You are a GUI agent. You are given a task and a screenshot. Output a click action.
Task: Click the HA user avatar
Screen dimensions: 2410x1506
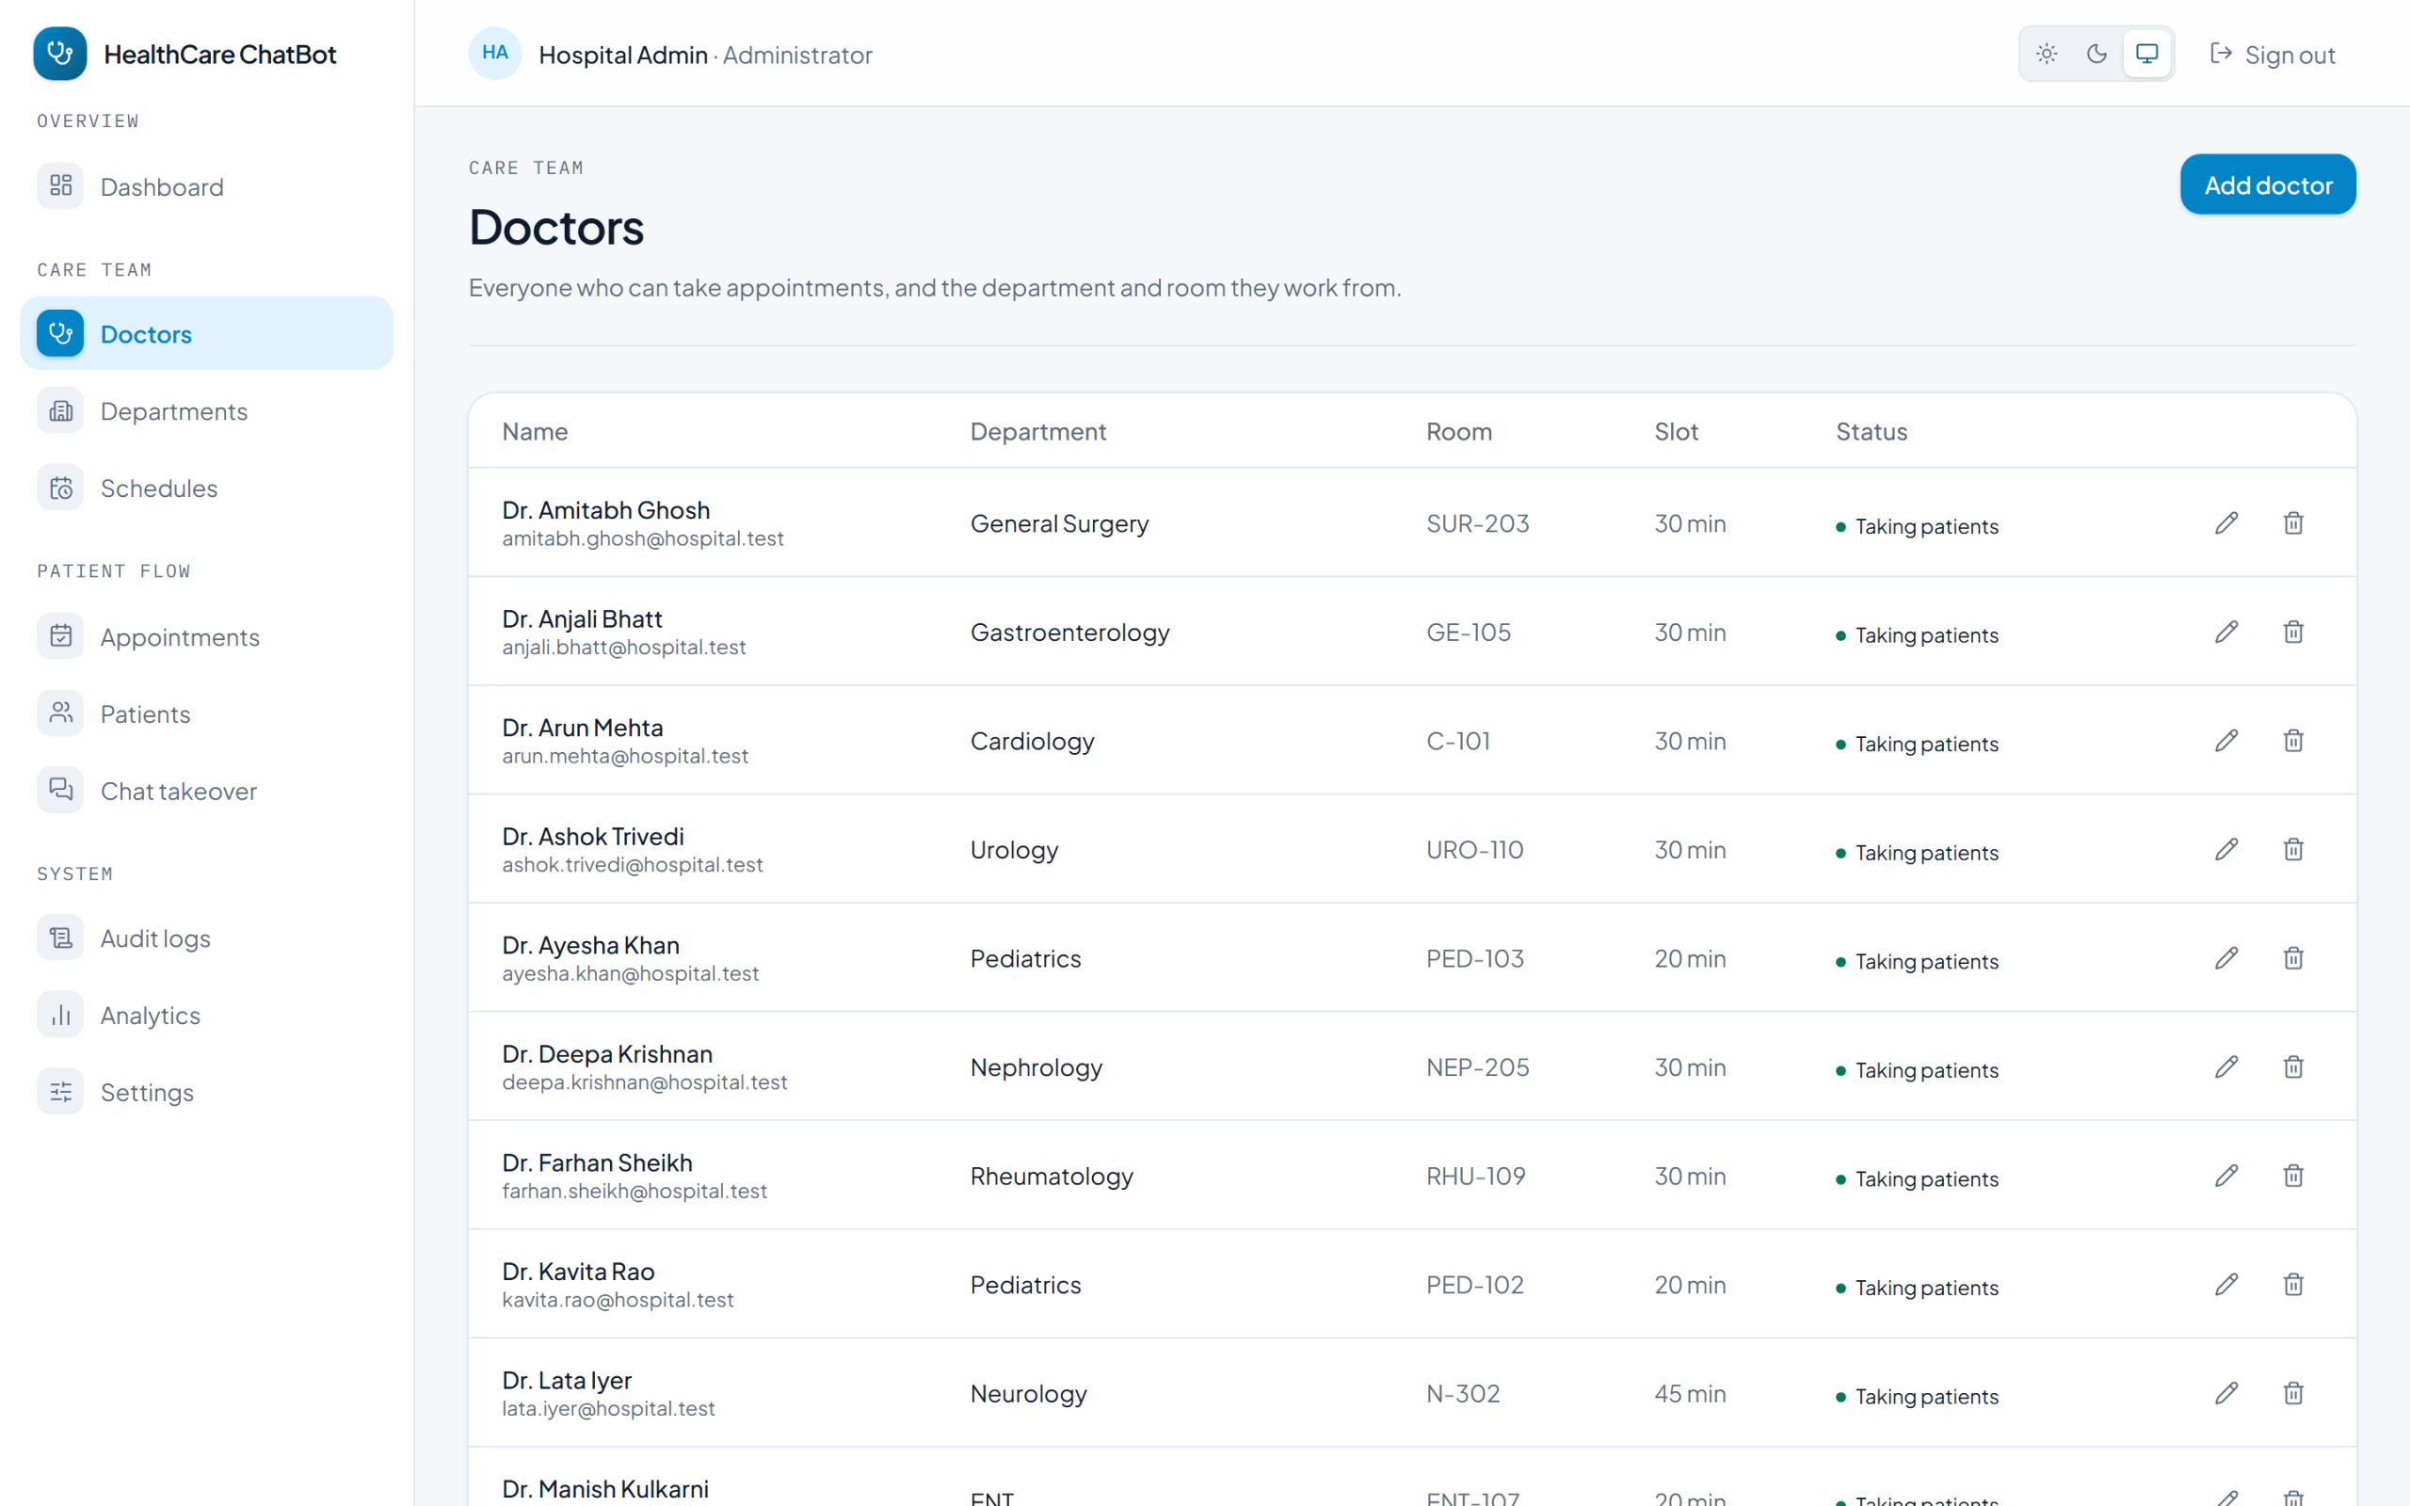click(495, 54)
